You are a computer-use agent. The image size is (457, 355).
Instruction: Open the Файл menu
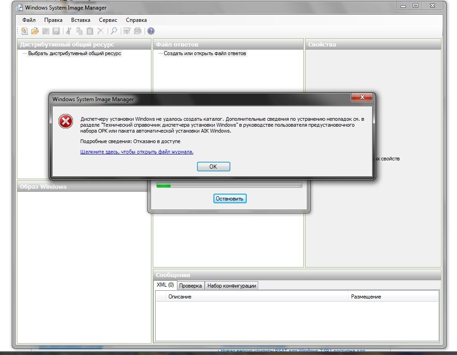tap(29, 20)
